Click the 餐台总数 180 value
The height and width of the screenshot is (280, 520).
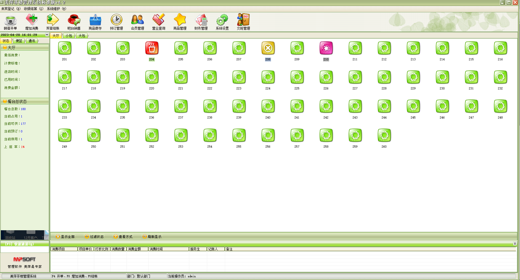pyautogui.click(x=23, y=109)
